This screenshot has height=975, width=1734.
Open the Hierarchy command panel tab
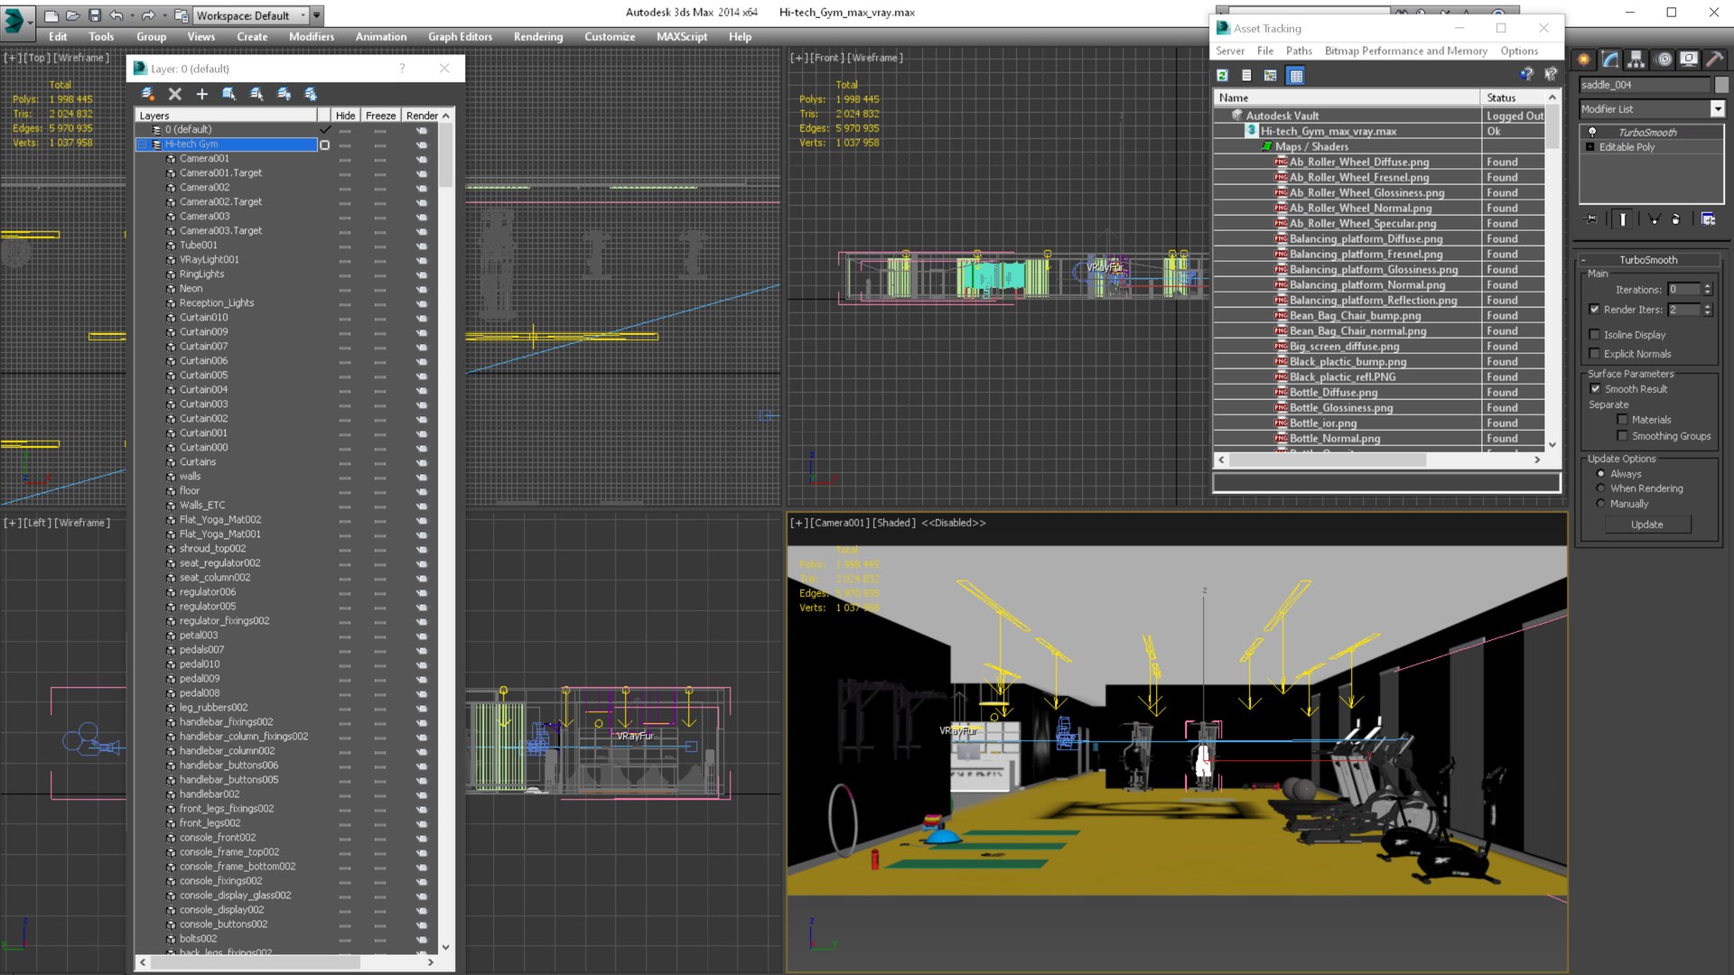click(1636, 60)
